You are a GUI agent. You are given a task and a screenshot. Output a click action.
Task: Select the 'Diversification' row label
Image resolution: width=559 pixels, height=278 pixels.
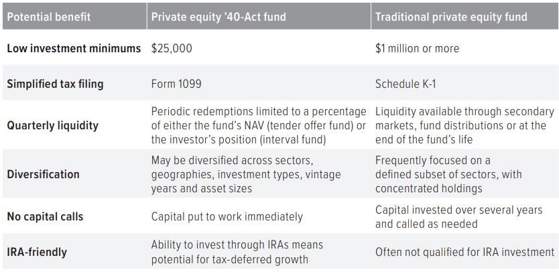pos(43,174)
